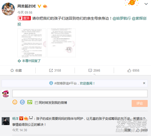Focus the comment text input box
The image size is (151, 136).
point(80,93)
